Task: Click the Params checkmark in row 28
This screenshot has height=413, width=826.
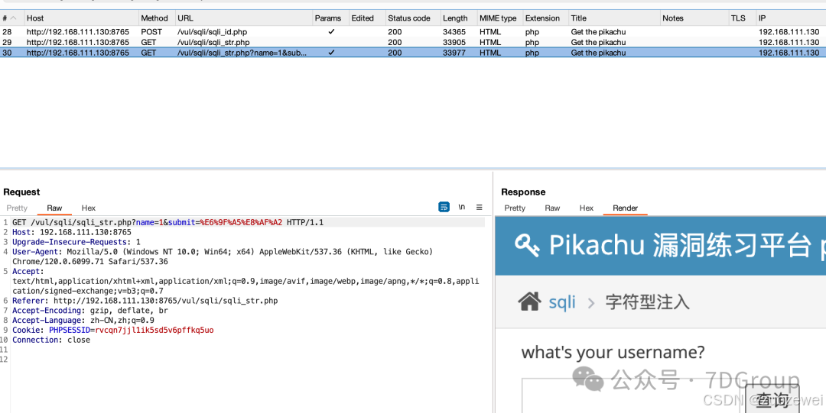Action: 331,31
